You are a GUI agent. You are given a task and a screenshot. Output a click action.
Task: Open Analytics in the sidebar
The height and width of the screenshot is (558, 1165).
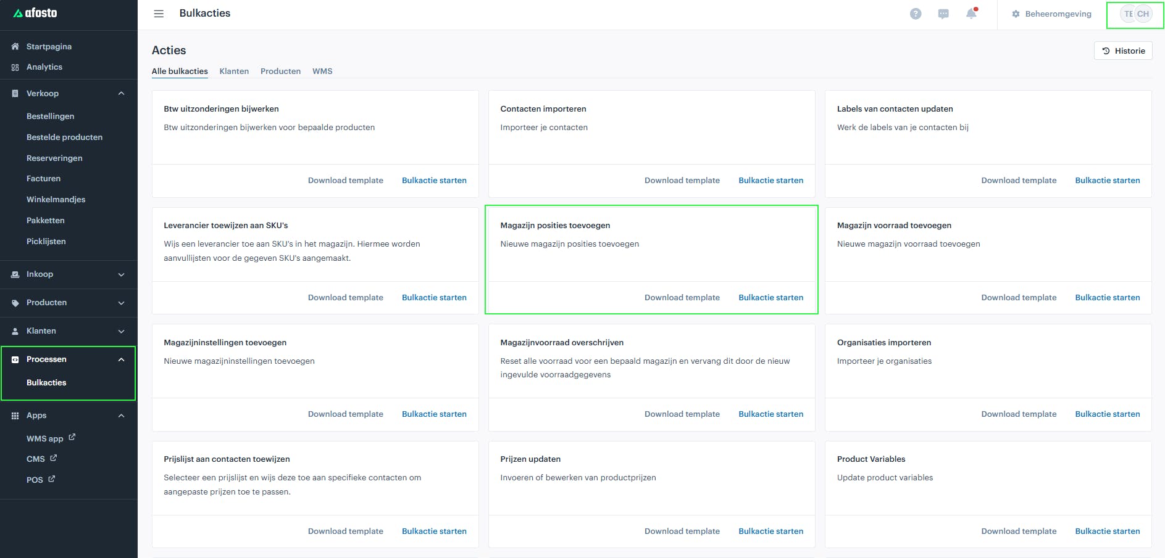(x=44, y=67)
